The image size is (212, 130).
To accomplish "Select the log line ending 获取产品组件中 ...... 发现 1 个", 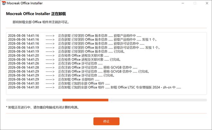I will [x=83, y=39].
